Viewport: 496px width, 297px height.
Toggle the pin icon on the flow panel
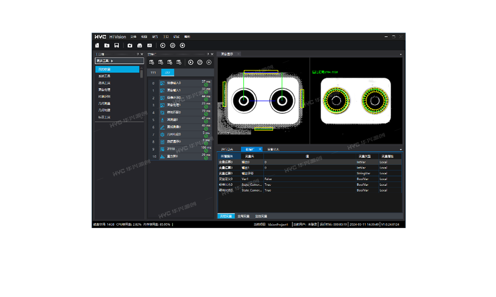(x=208, y=54)
